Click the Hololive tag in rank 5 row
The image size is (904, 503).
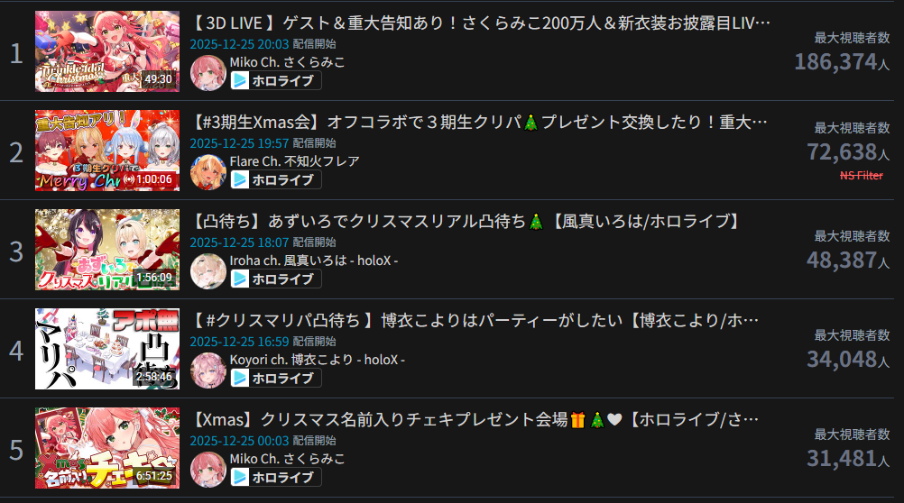tap(275, 477)
